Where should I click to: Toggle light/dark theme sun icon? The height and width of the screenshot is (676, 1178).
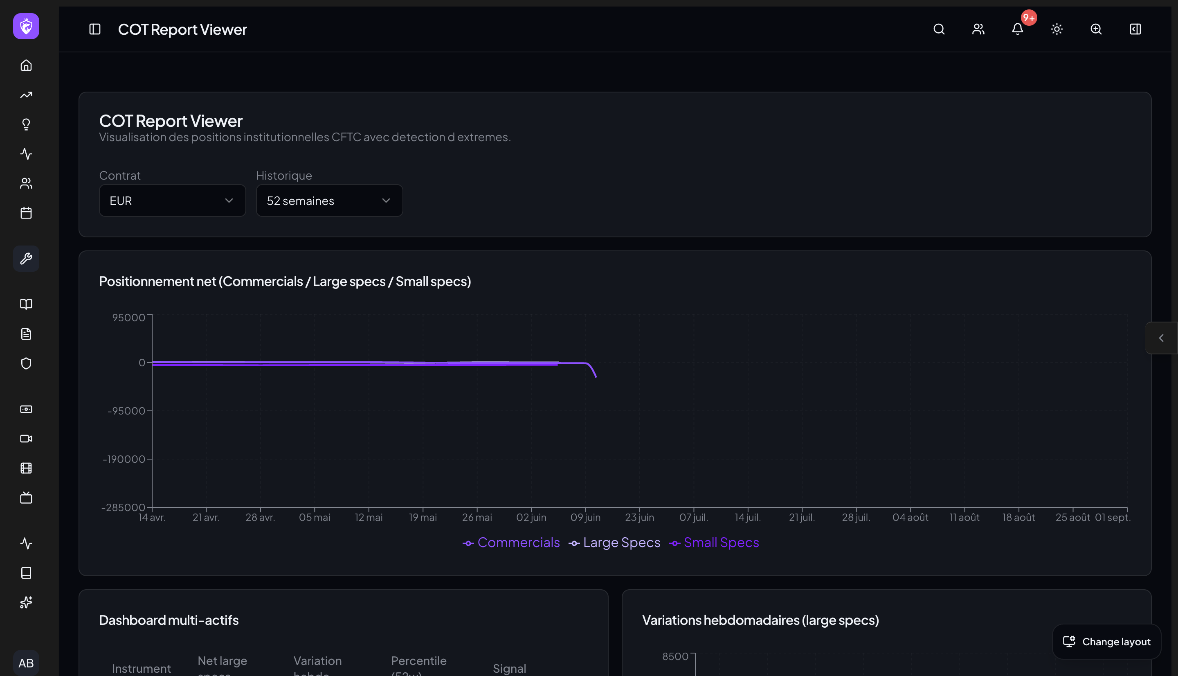(1057, 29)
